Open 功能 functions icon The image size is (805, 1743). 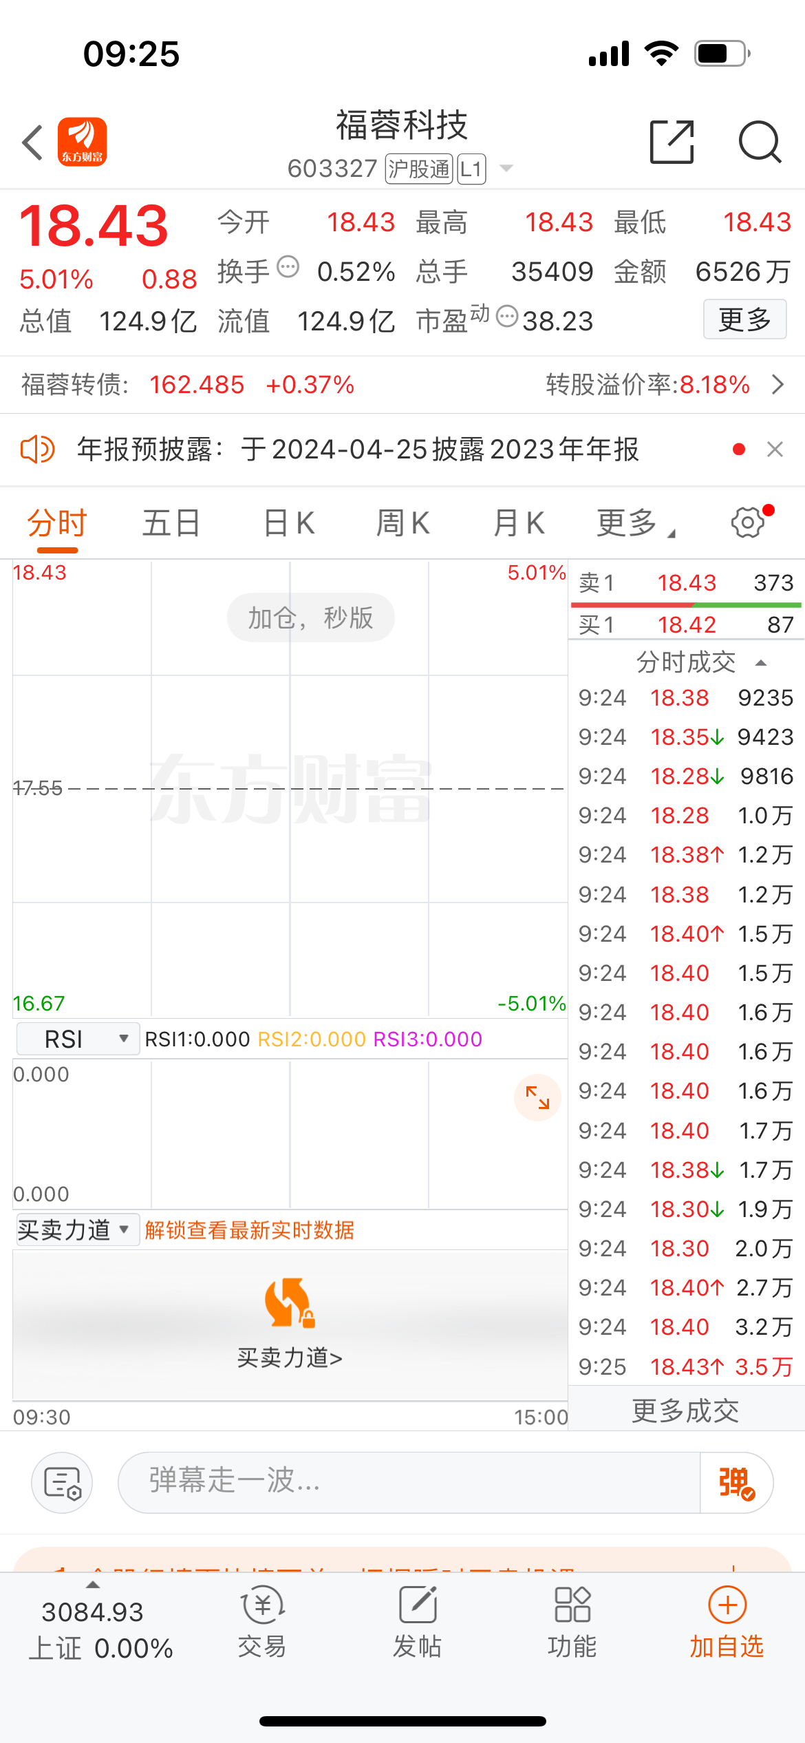point(572,1621)
